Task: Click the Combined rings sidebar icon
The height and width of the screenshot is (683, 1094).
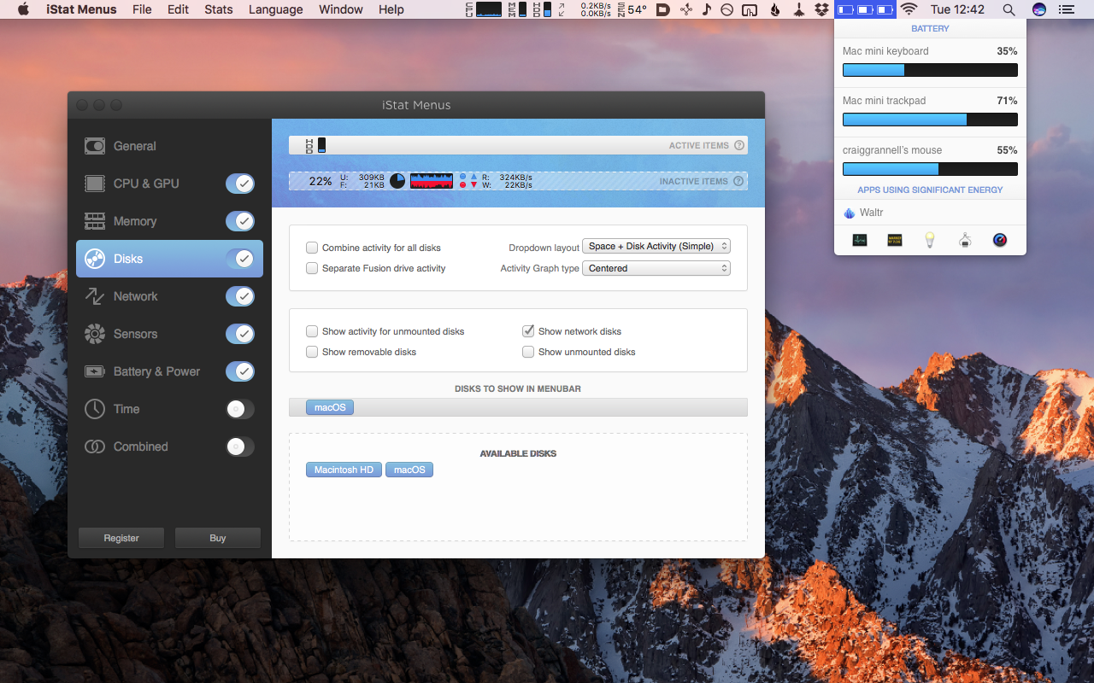Action: (95, 447)
